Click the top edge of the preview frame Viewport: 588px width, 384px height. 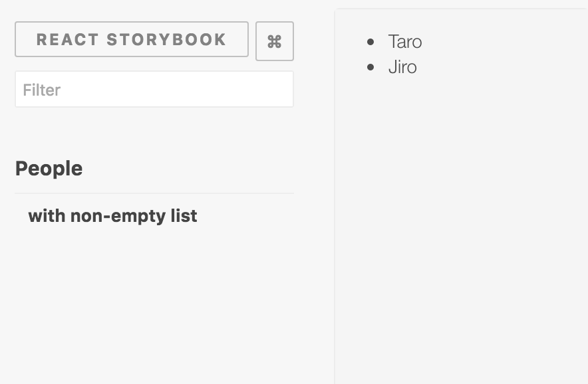pyautogui.click(x=461, y=9)
